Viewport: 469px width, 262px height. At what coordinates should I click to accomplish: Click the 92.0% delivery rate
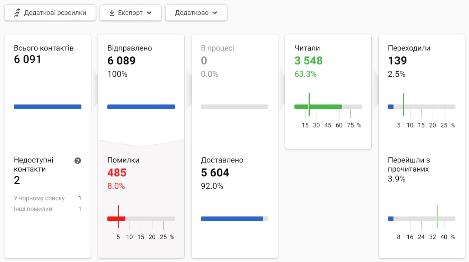[212, 186]
